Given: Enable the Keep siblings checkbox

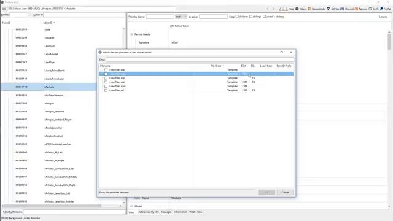Looking at the screenshot, I should coord(251,17).
